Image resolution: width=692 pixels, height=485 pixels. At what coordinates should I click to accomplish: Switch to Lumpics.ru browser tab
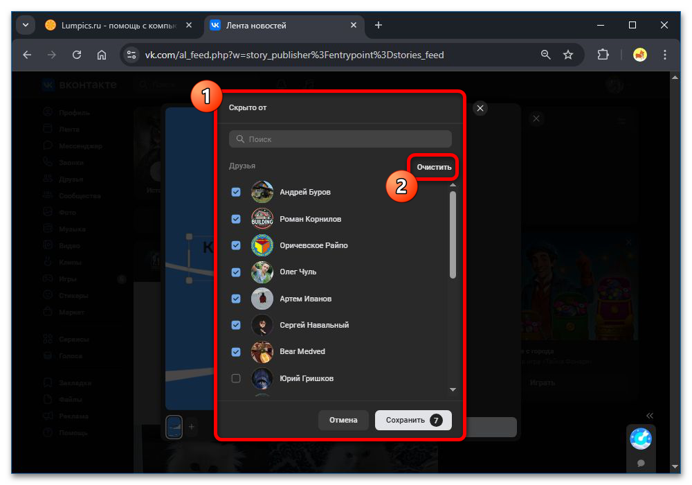click(111, 25)
